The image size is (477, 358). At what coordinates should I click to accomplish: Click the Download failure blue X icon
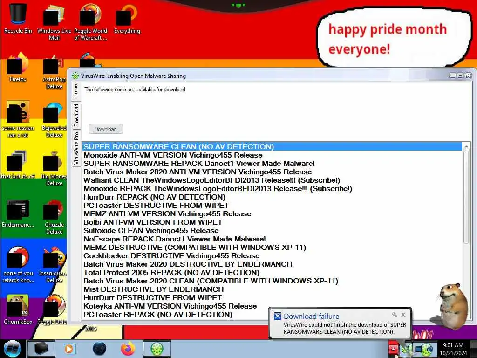[x=278, y=316]
